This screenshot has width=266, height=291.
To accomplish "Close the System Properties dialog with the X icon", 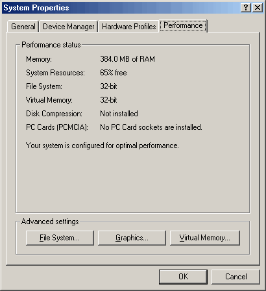I will [x=258, y=8].
